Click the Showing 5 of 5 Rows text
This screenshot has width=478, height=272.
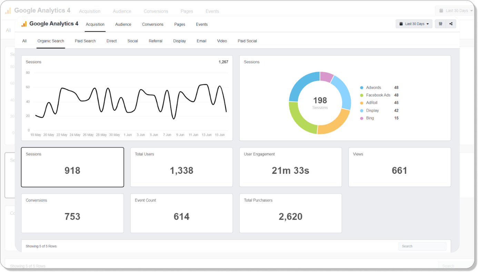pyautogui.click(x=41, y=246)
